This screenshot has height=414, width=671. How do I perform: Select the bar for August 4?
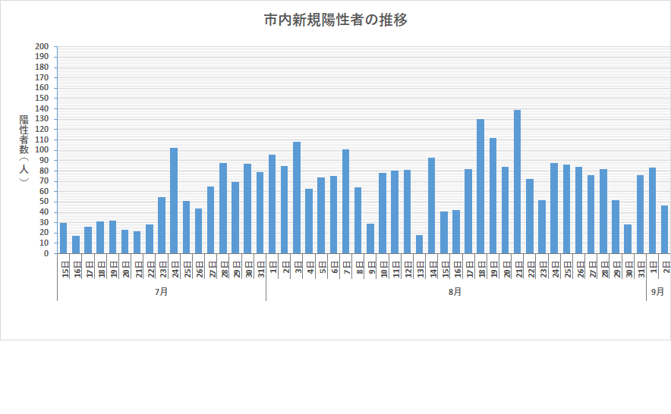[309, 221]
